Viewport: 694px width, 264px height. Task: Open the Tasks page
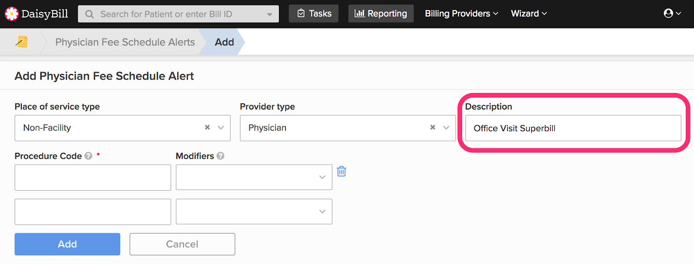coord(314,13)
